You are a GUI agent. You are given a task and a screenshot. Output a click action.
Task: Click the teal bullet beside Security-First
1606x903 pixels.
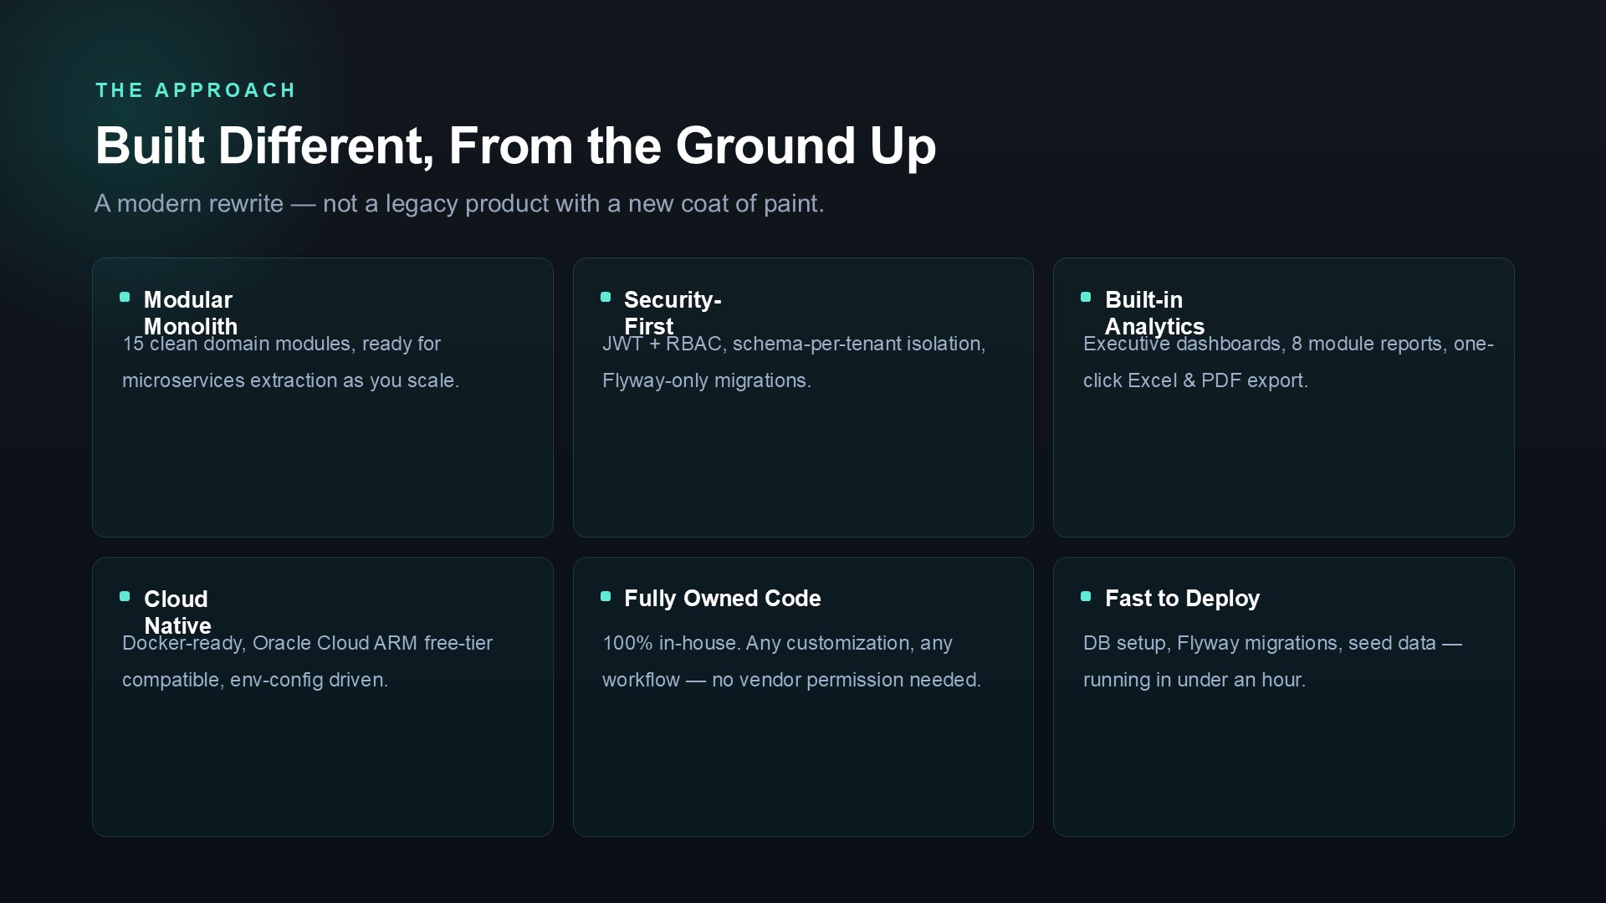(606, 297)
